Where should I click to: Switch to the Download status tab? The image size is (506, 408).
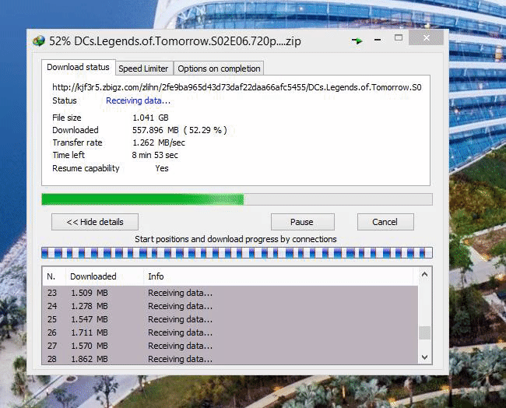(78, 67)
